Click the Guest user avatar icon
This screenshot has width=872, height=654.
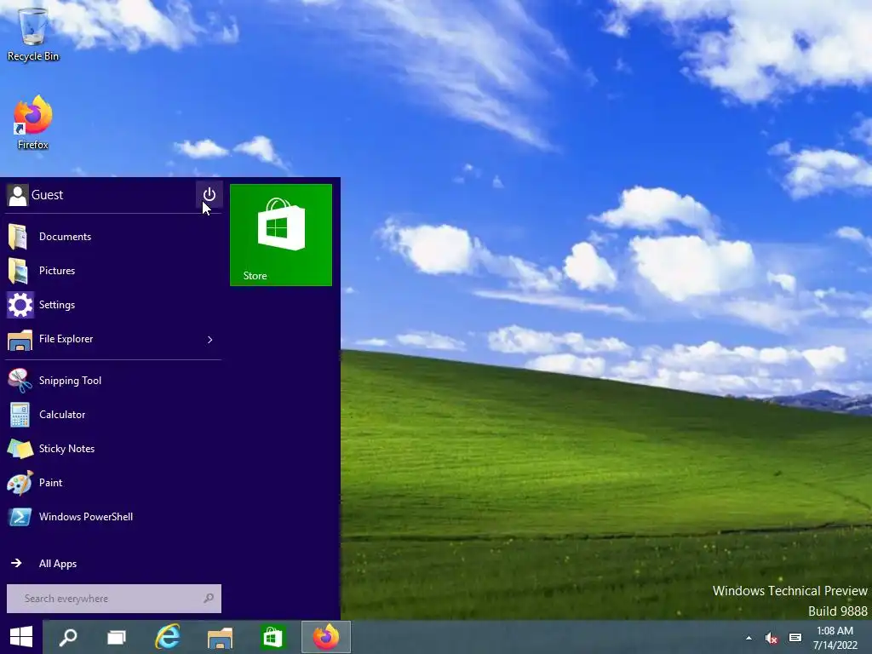18,195
